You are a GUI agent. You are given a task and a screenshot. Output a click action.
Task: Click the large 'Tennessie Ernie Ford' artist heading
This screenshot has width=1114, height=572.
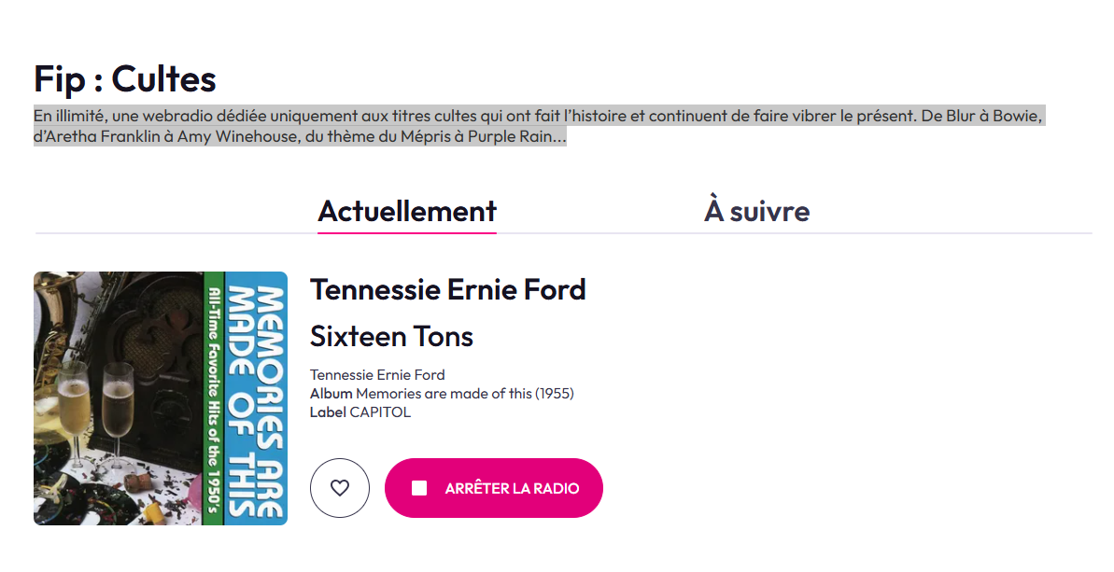(448, 289)
